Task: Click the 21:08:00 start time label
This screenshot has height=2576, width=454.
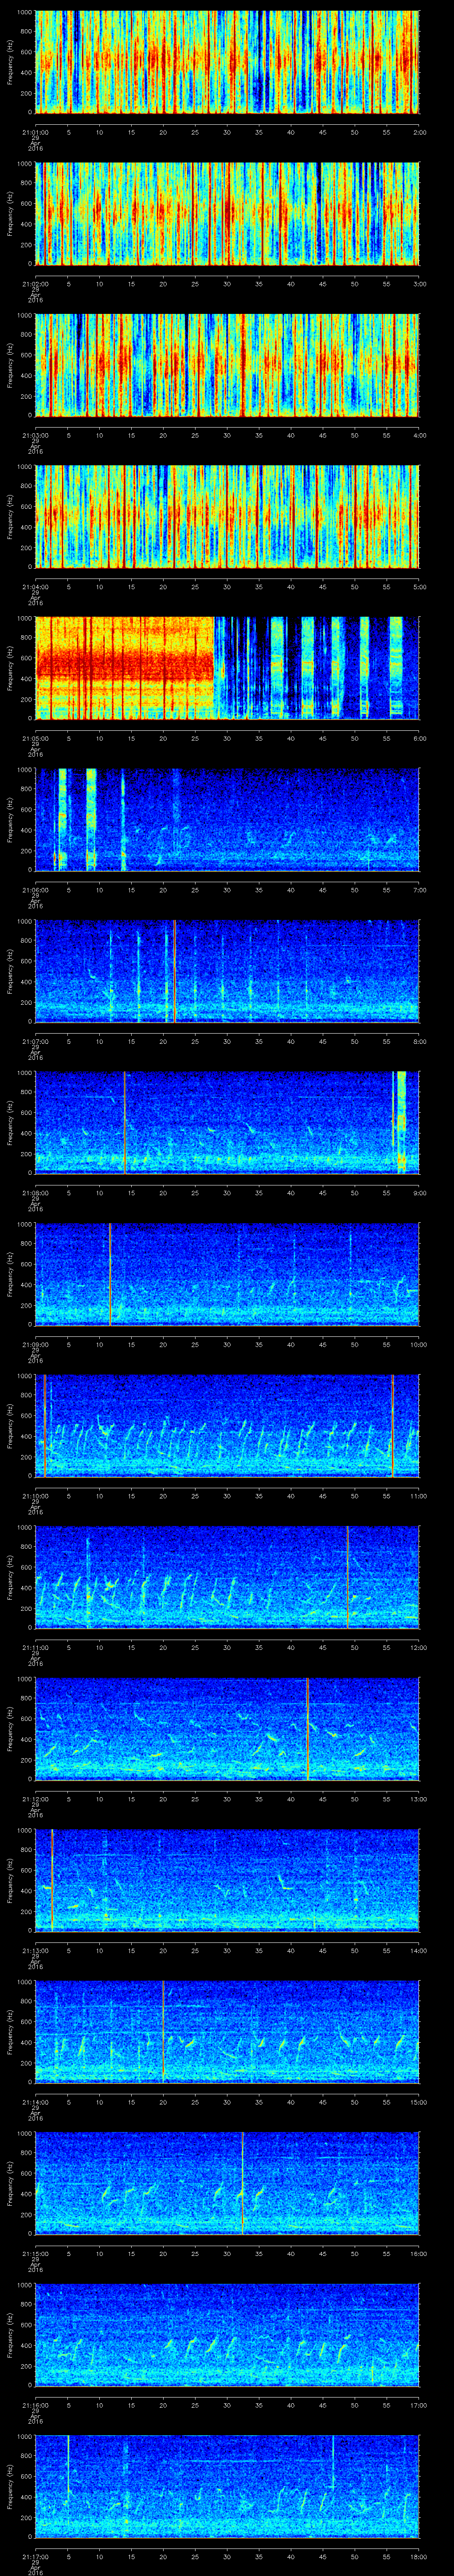Action: pos(35,1193)
